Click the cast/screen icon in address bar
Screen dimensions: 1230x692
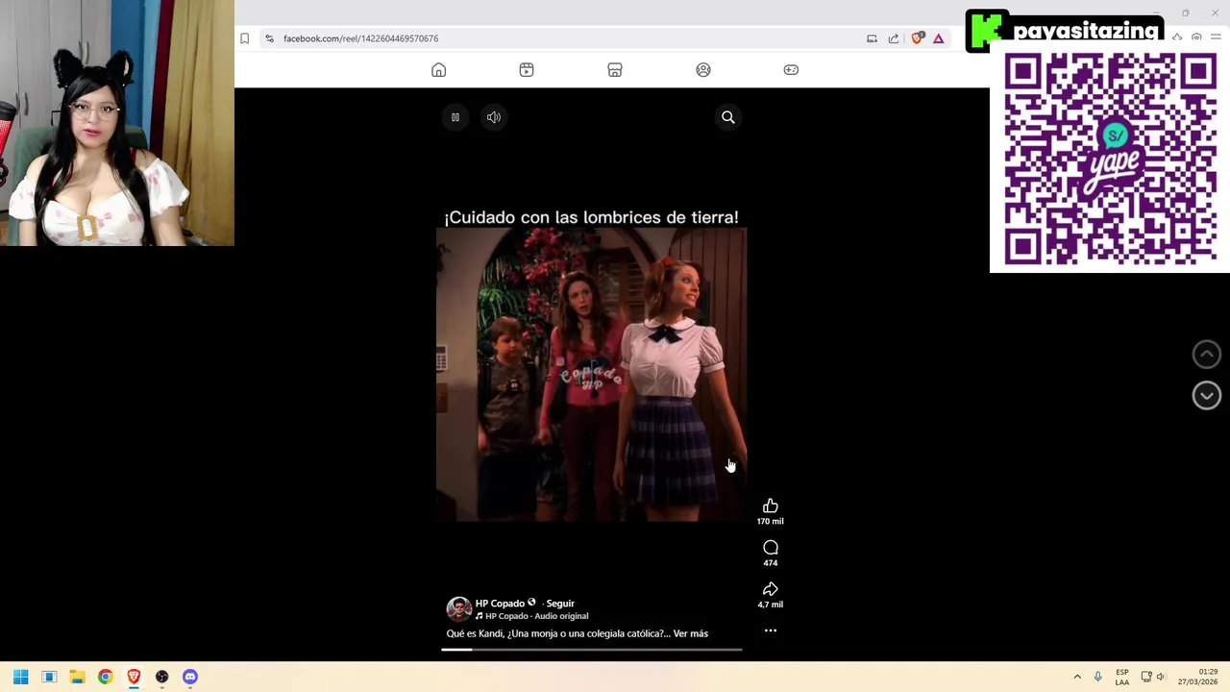click(872, 38)
